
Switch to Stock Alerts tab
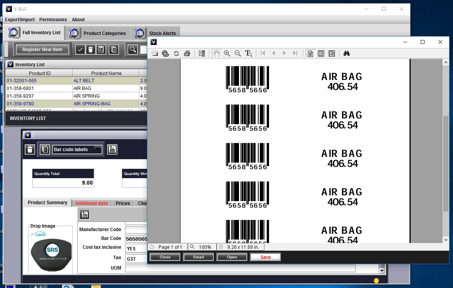(x=155, y=33)
